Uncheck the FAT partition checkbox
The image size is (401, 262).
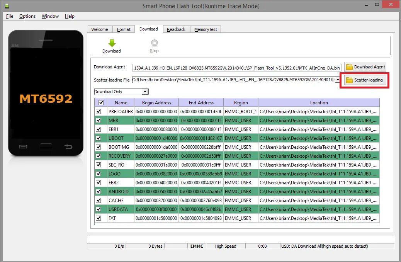(x=98, y=218)
